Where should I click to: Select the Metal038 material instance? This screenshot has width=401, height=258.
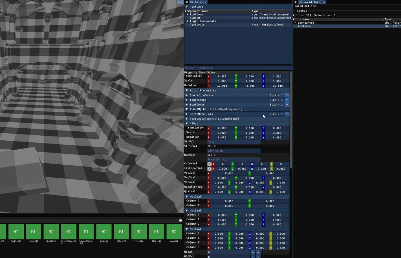[x=51, y=232]
